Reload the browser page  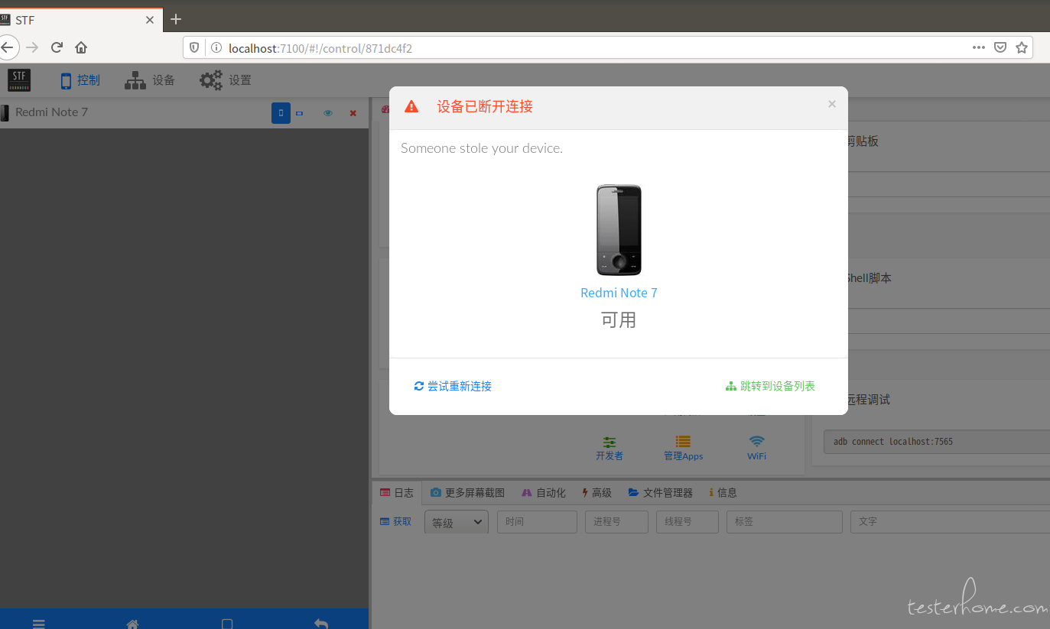[57, 47]
